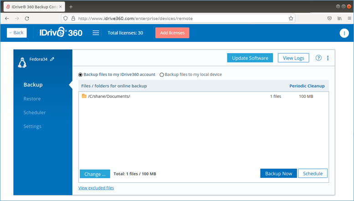Click the Change ... button
Image resolution: width=354 pixels, height=201 pixels.
[x=95, y=174]
